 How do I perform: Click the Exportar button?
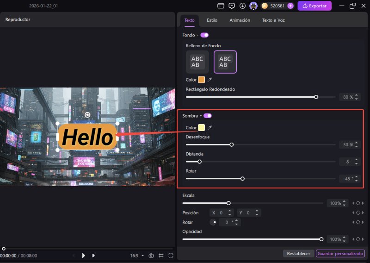point(314,6)
